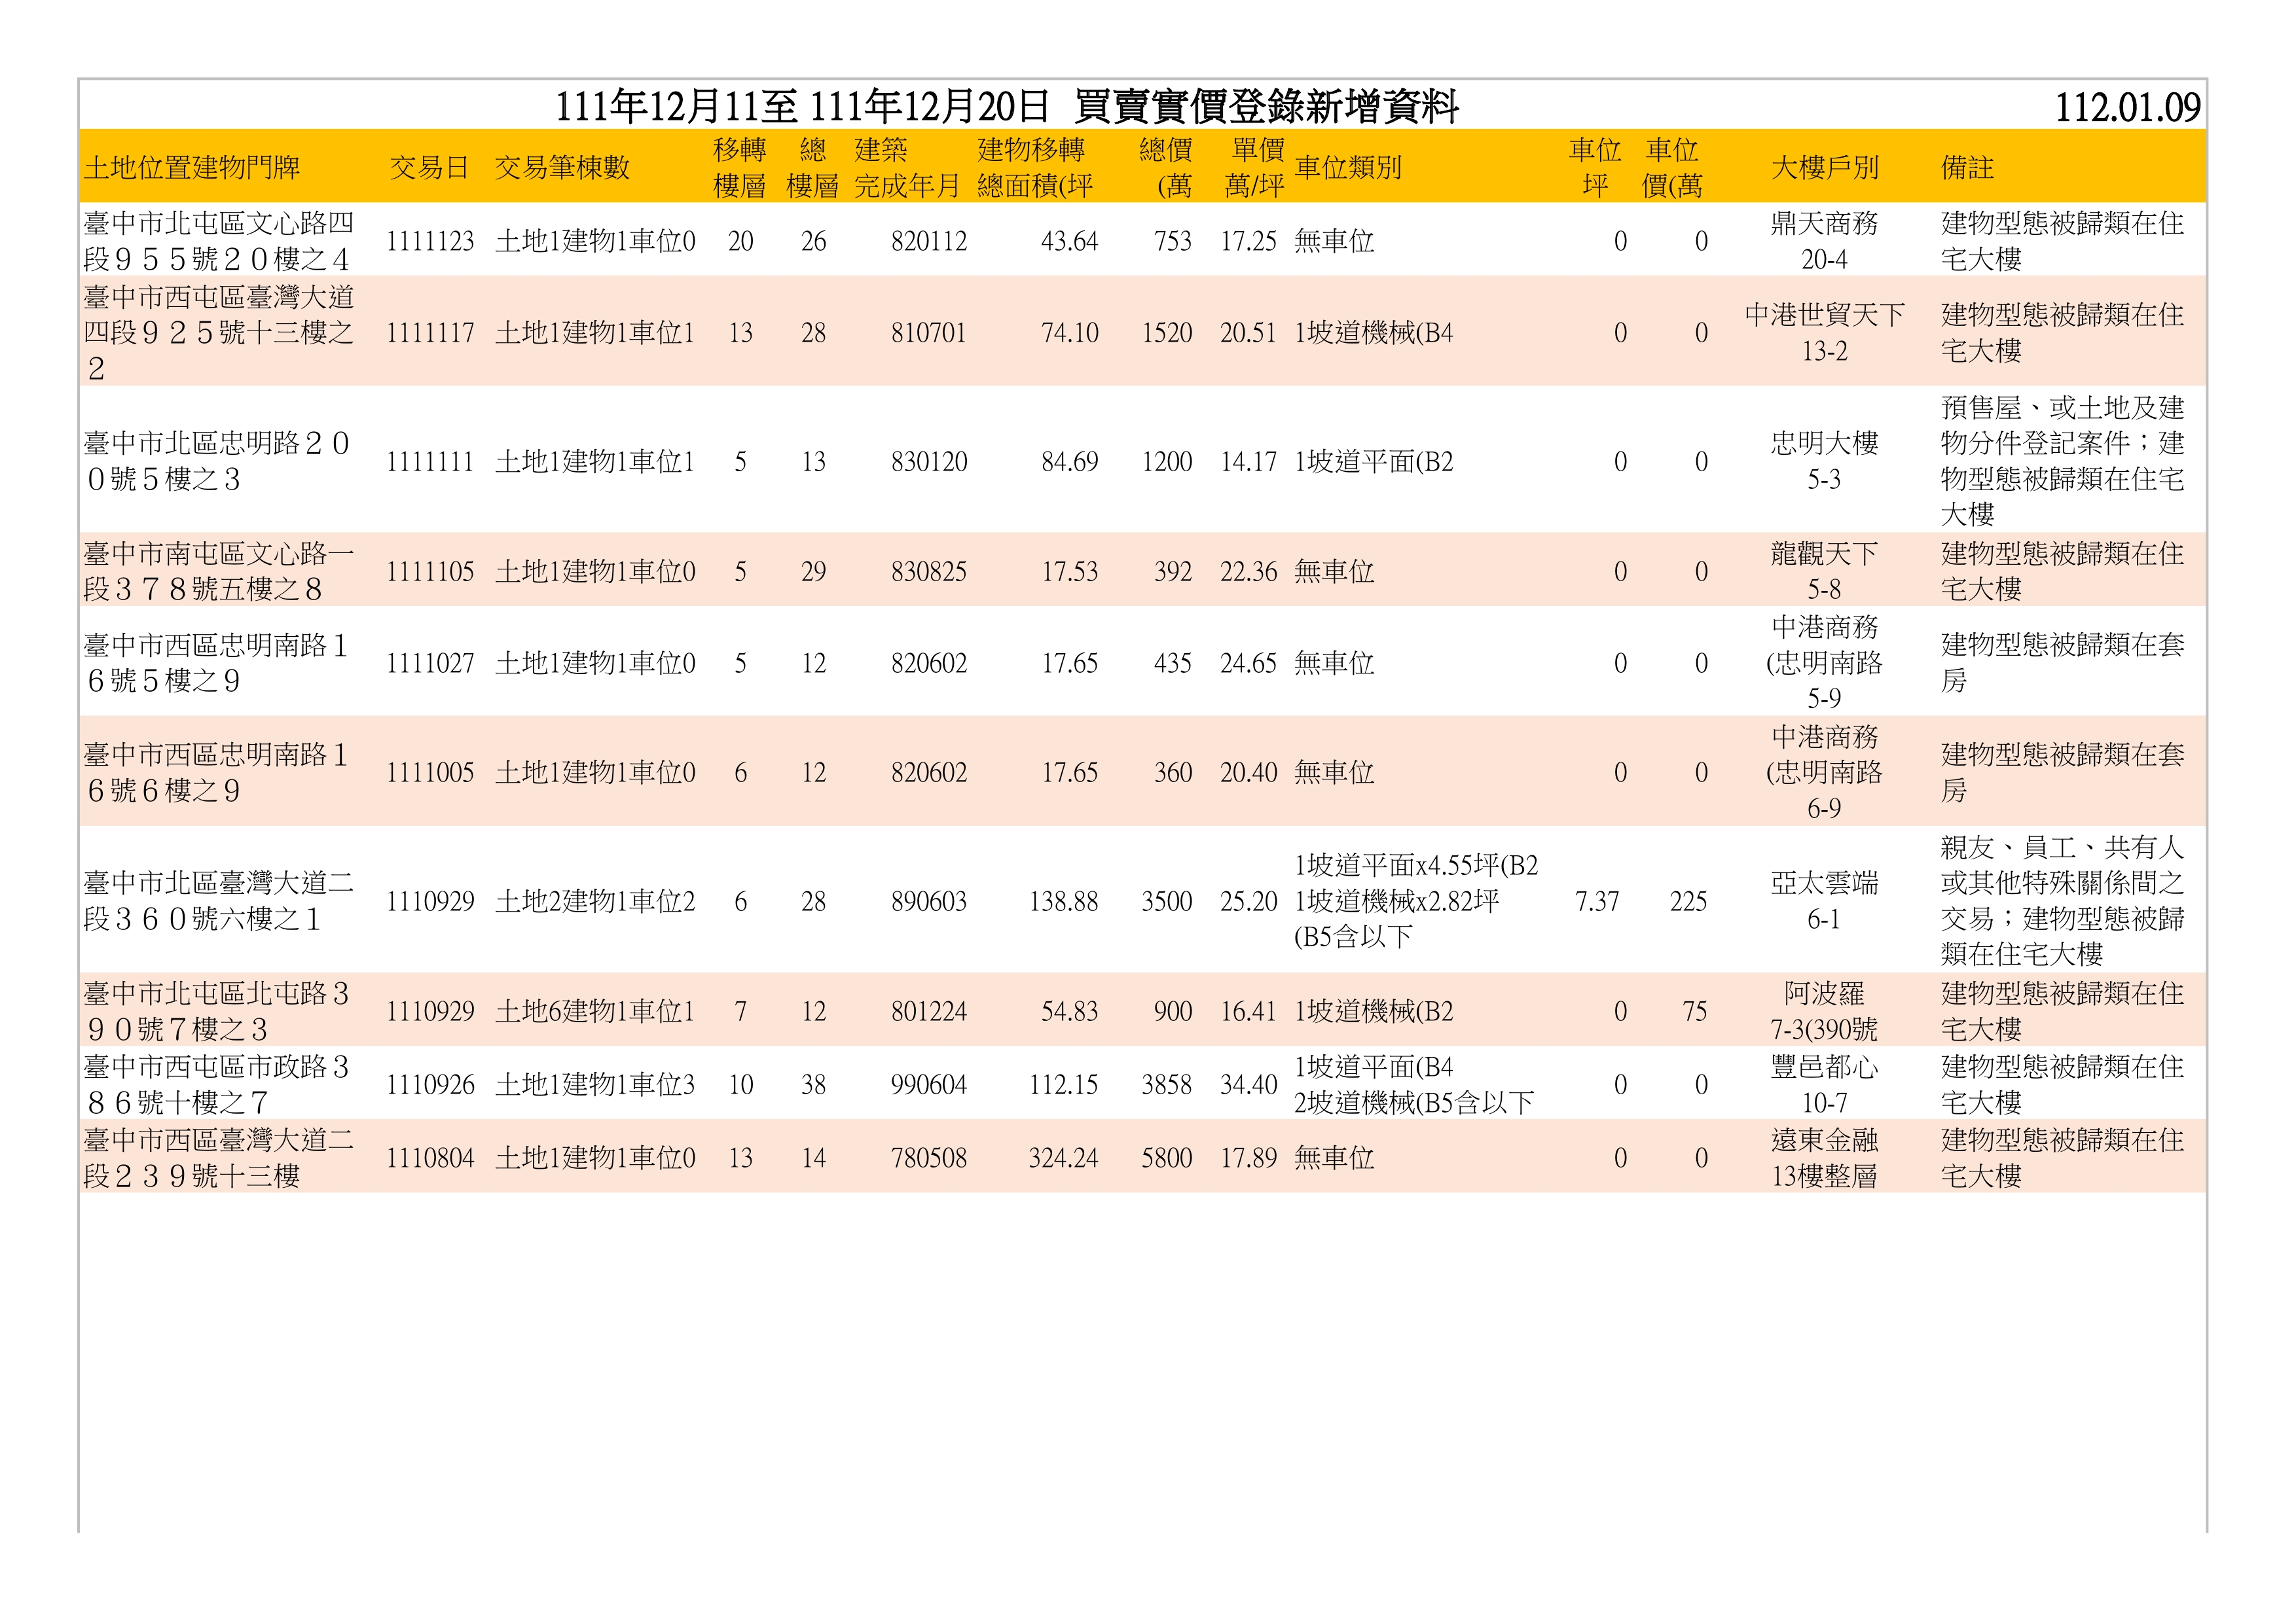2296x1623 pixels.
Task: Click total price 1520
Action: point(1166,333)
